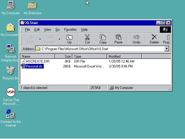The width and height of the screenshot is (185, 139).
Task: Click My Computer icon in status bar
Action: pyautogui.click(x=111, y=88)
